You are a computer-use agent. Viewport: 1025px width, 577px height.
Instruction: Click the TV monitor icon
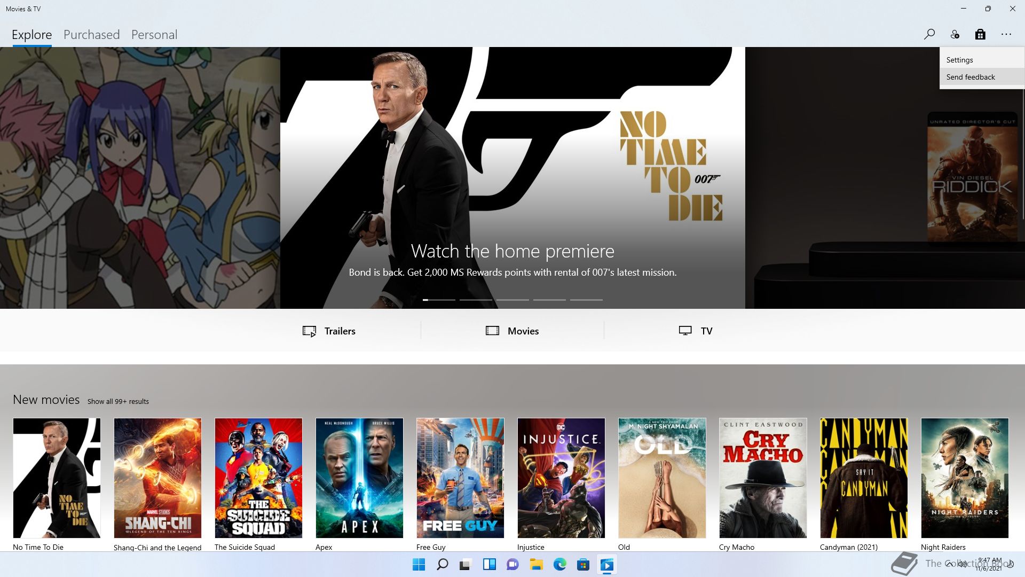pyautogui.click(x=685, y=331)
